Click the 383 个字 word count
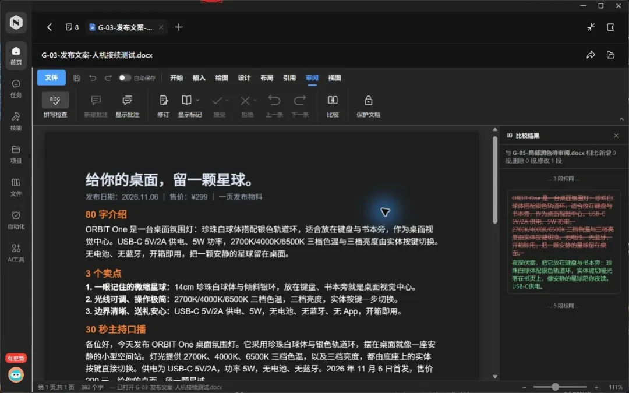Viewport: 629px width, 393px height. [x=92, y=387]
